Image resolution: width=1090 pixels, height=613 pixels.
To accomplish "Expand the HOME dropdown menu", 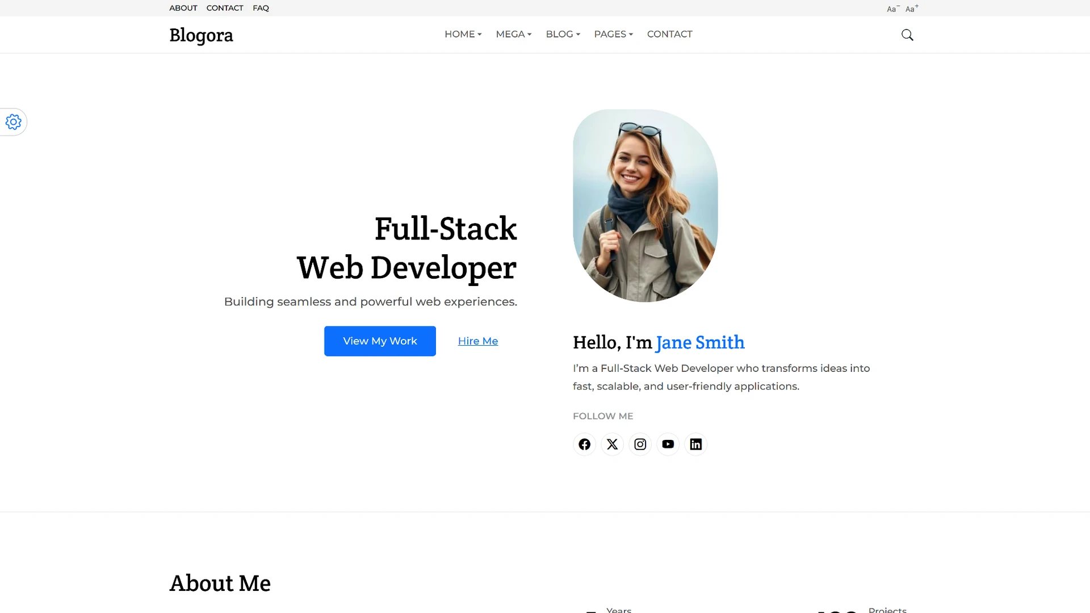I will 463,34.
